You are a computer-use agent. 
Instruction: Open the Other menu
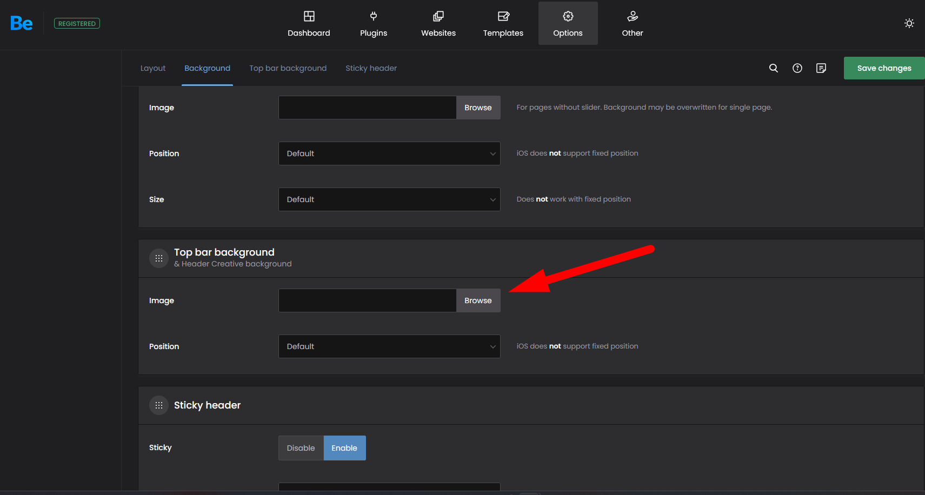[632, 24]
